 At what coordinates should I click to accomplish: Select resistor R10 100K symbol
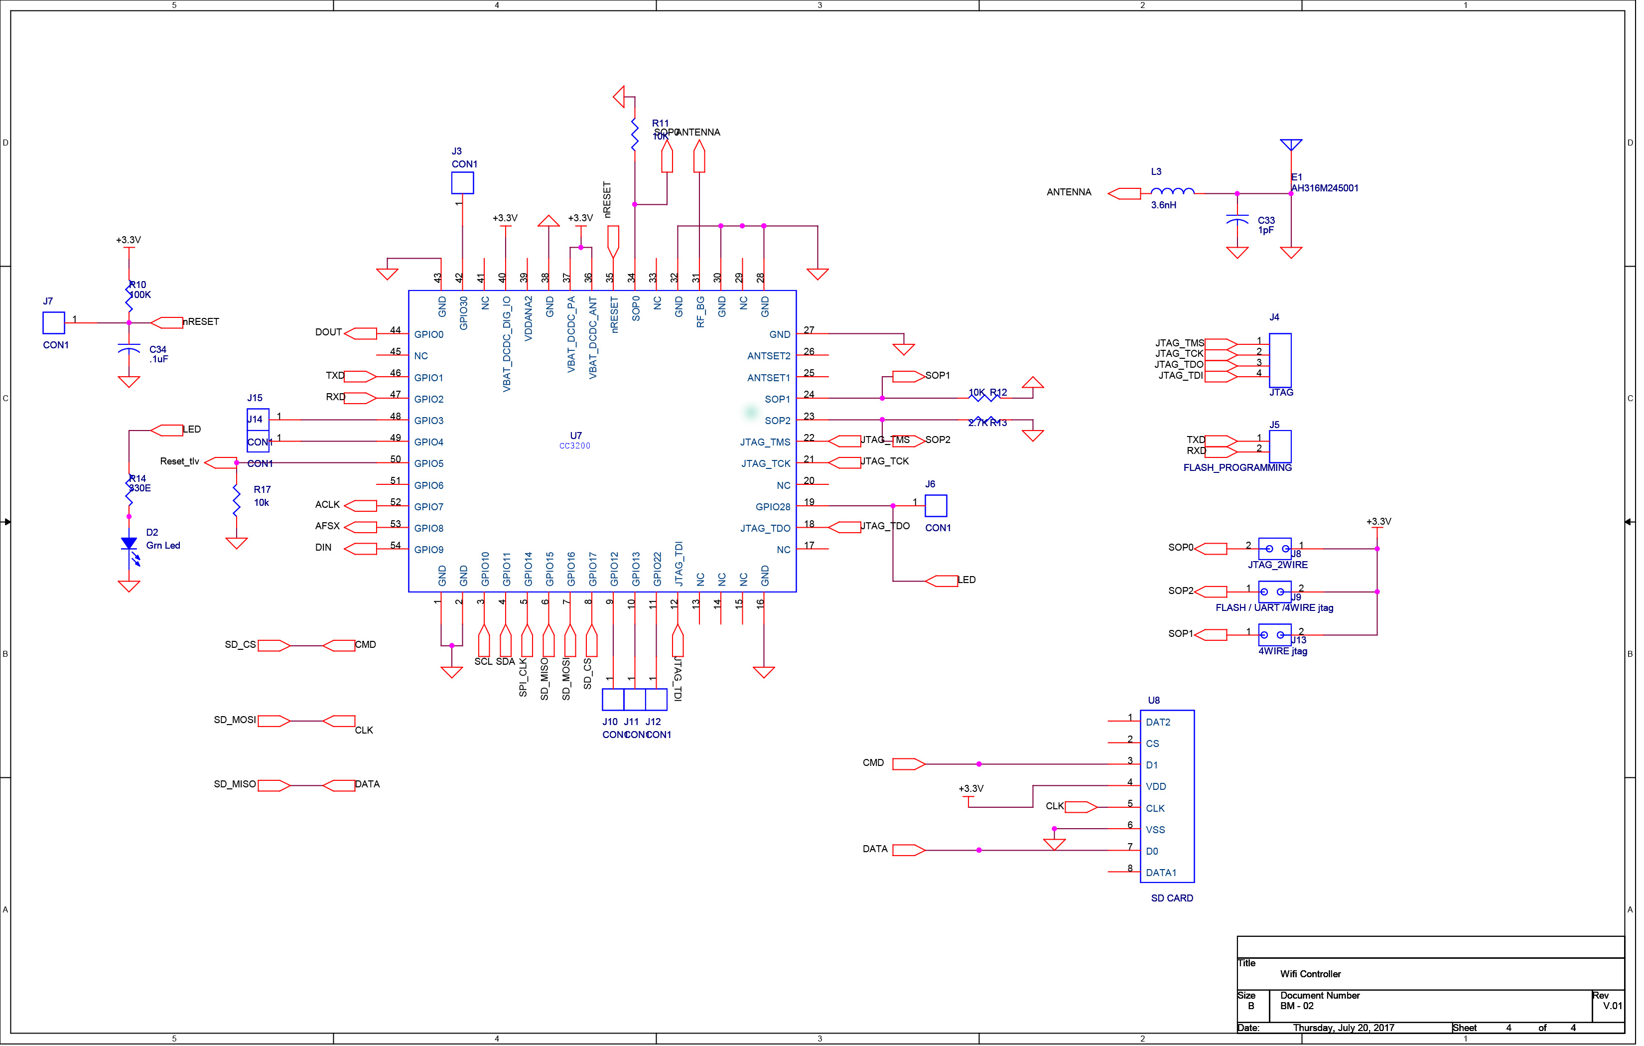[129, 298]
